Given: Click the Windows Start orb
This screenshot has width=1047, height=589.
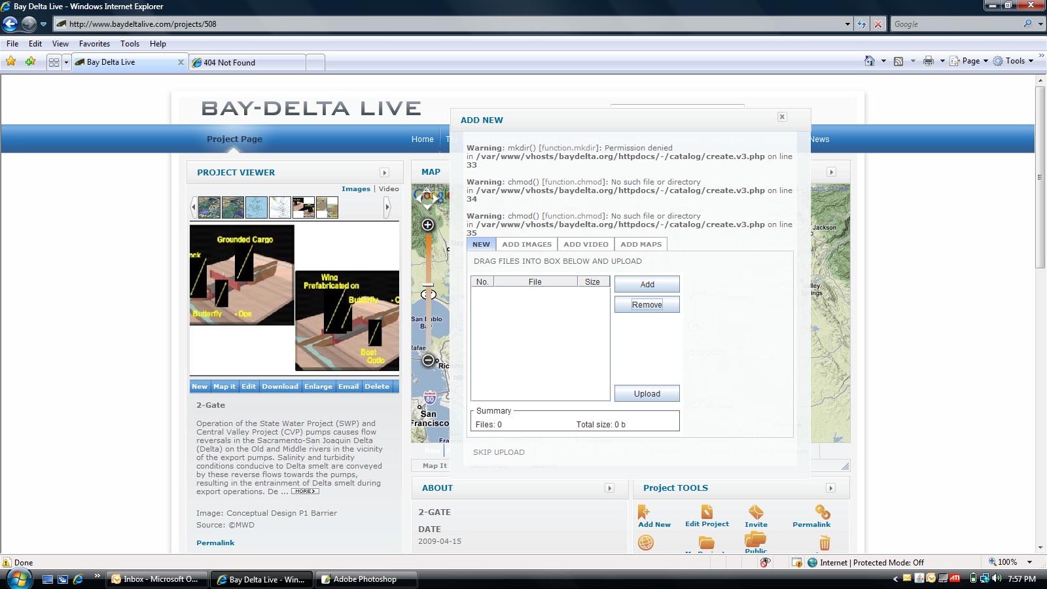Looking at the screenshot, I should pyautogui.click(x=18, y=579).
